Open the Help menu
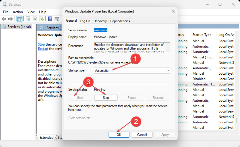This screenshot has height=147, width=240. click(x=43, y=12)
